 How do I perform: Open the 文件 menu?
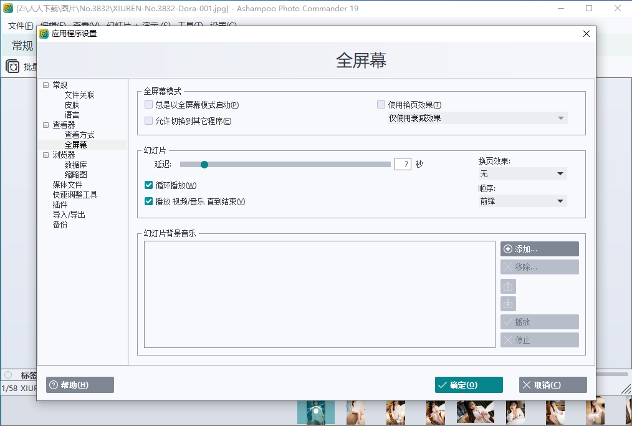pyautogui.click(x=21, y=26)
